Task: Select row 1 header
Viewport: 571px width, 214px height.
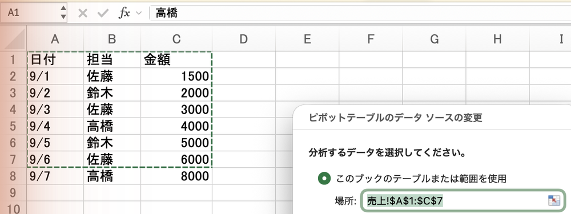Action: [13, 59]
